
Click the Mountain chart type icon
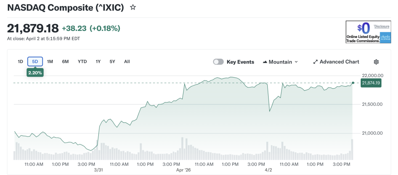[x=265, y=62]
